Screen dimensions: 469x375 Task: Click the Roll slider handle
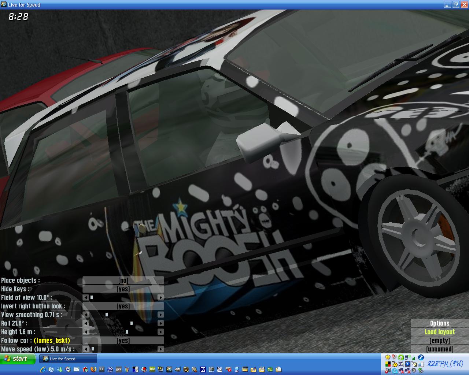coord(132,323)
